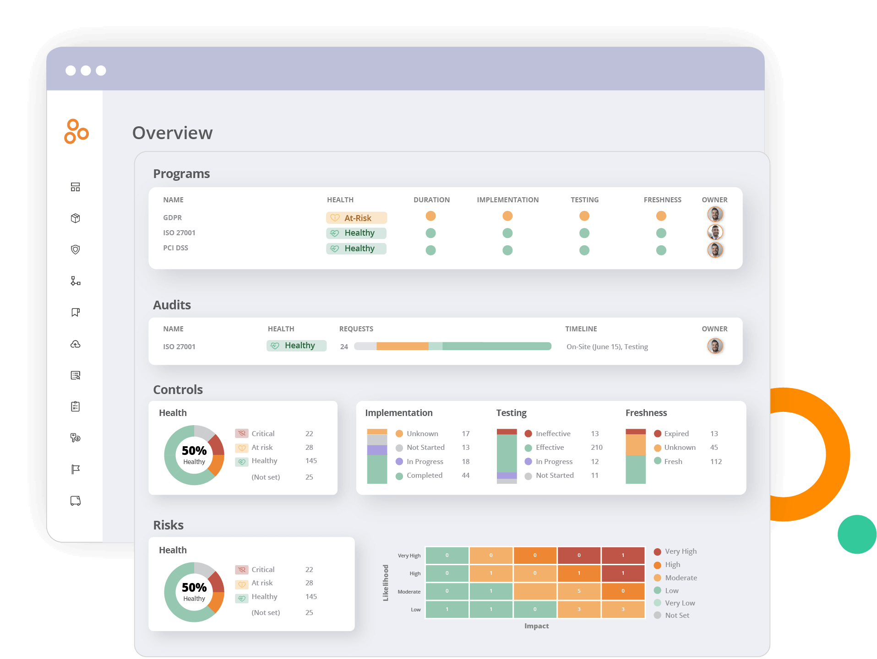Open the dashboard layout sidebar icon

pos(76,187)
